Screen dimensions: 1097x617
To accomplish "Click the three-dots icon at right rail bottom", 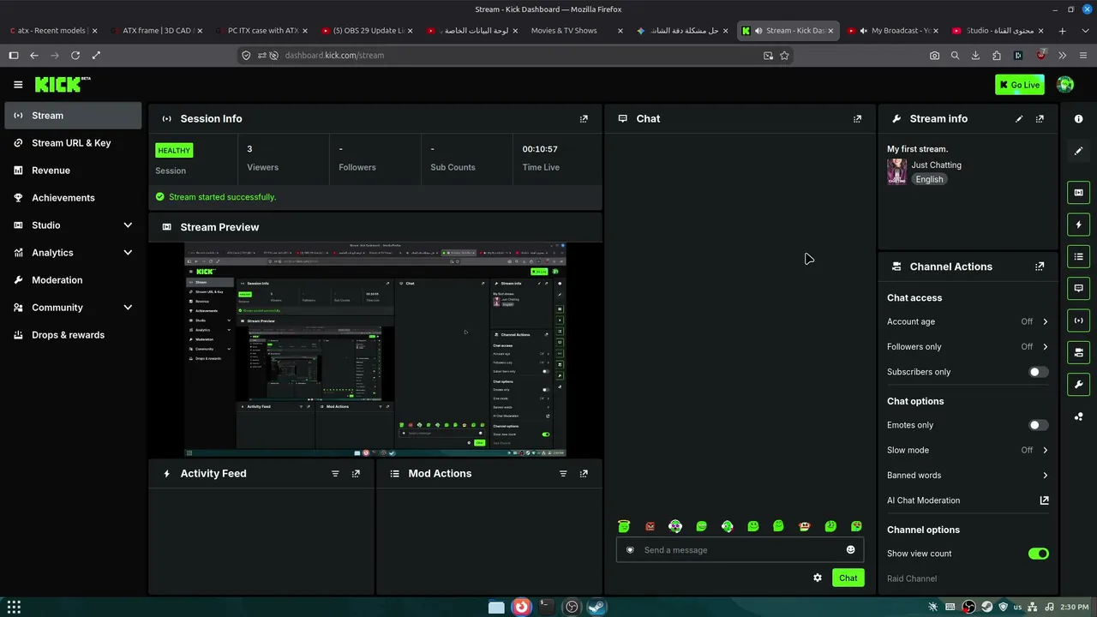I will click(x=1079, y=417).
